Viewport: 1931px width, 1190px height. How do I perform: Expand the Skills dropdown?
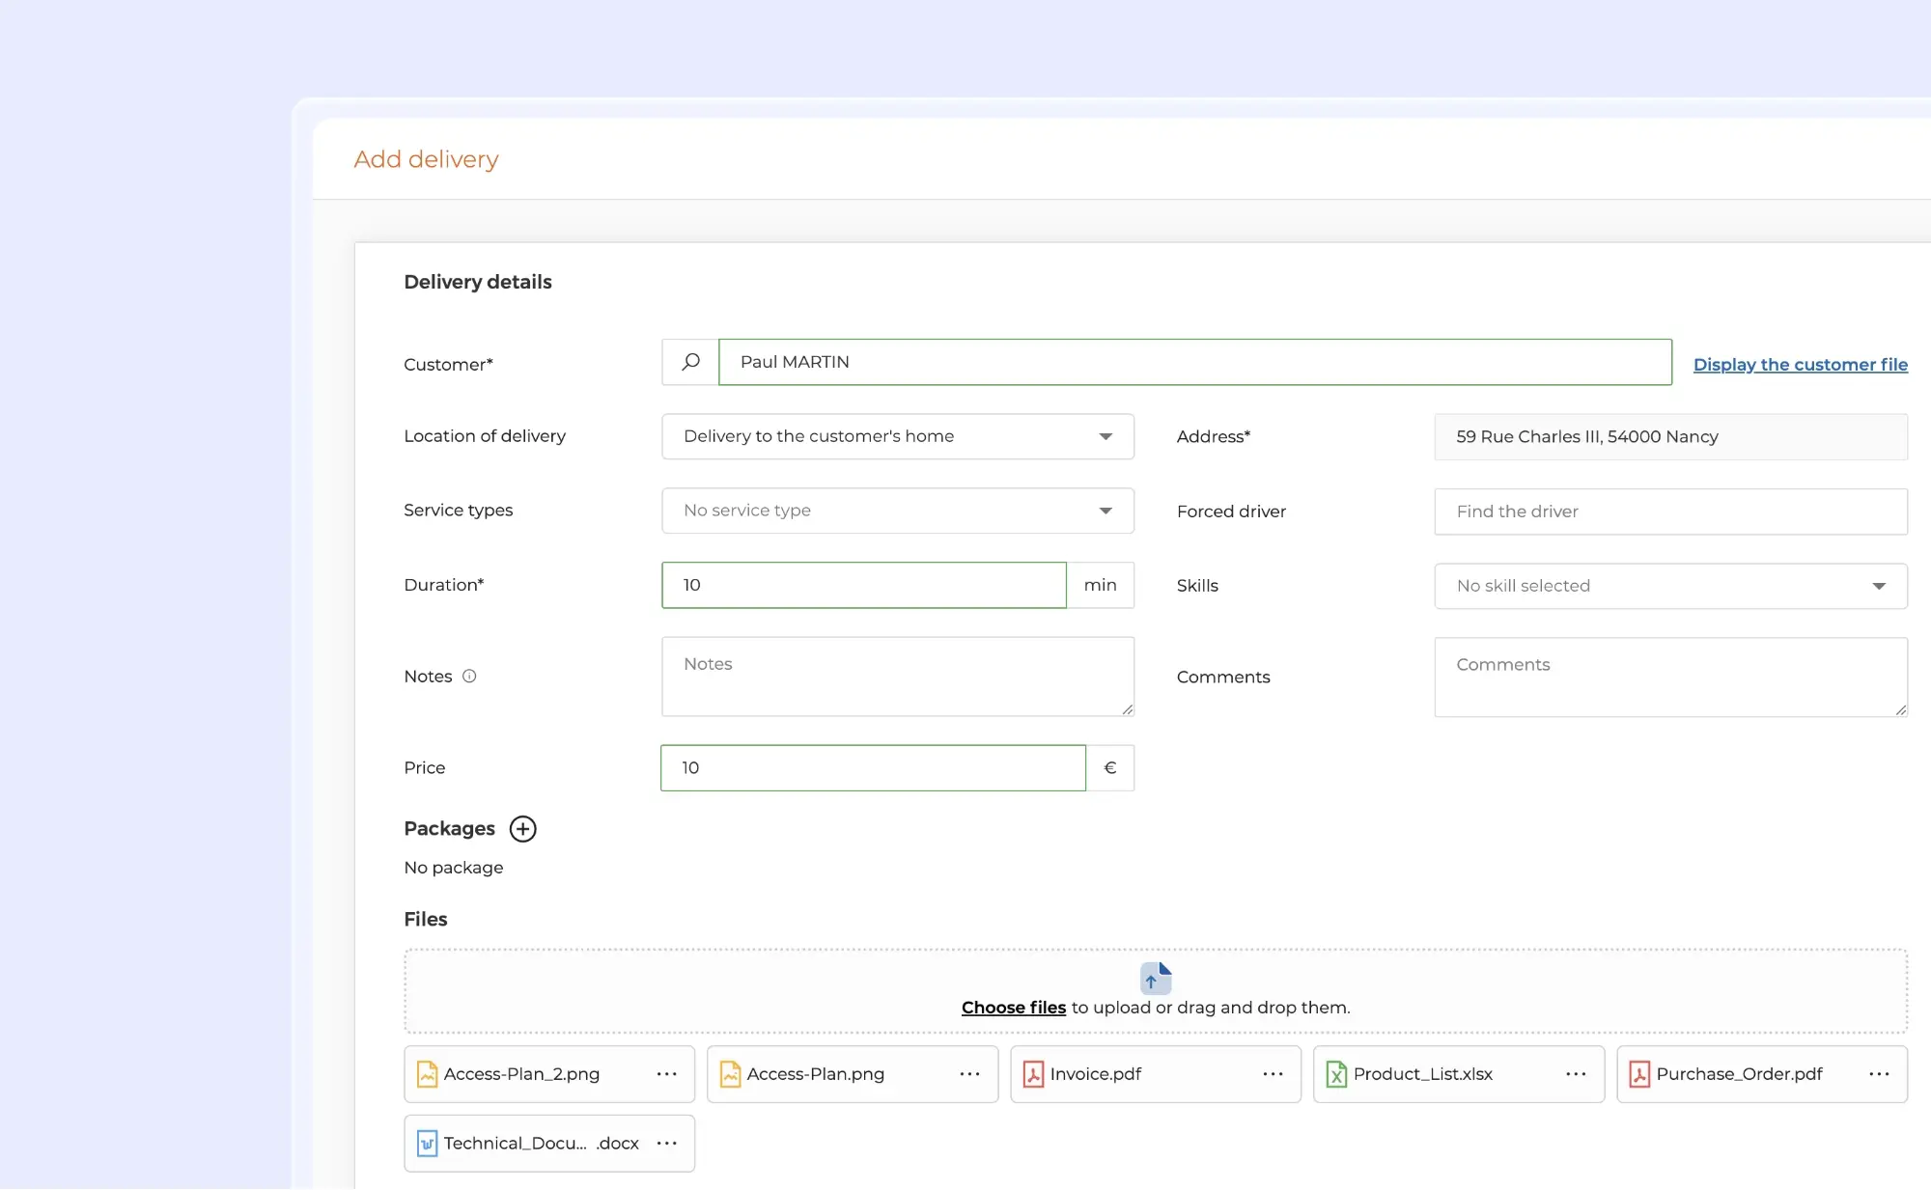pyautogui.click(x=1671, y=586)
